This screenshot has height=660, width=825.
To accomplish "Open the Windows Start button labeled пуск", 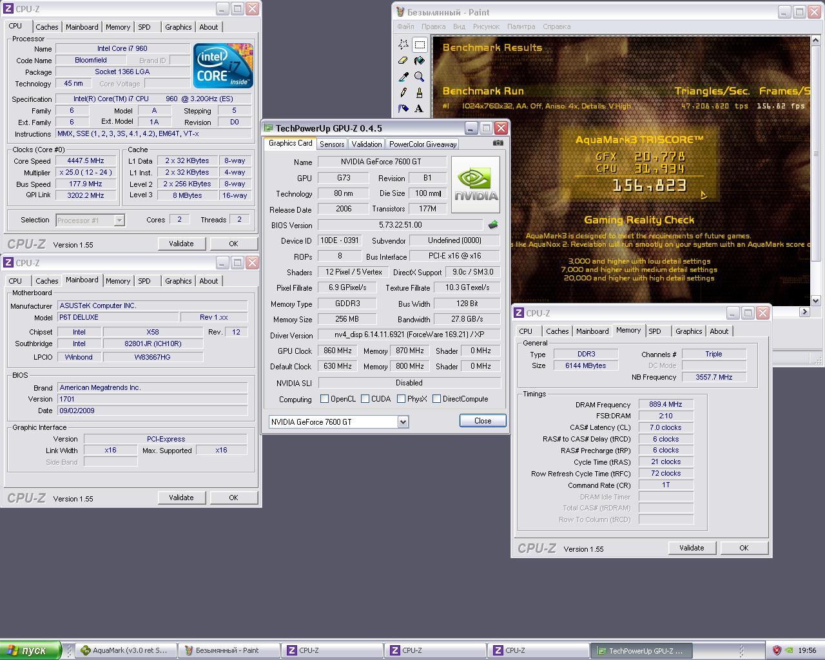I will (x=31, y=650).
